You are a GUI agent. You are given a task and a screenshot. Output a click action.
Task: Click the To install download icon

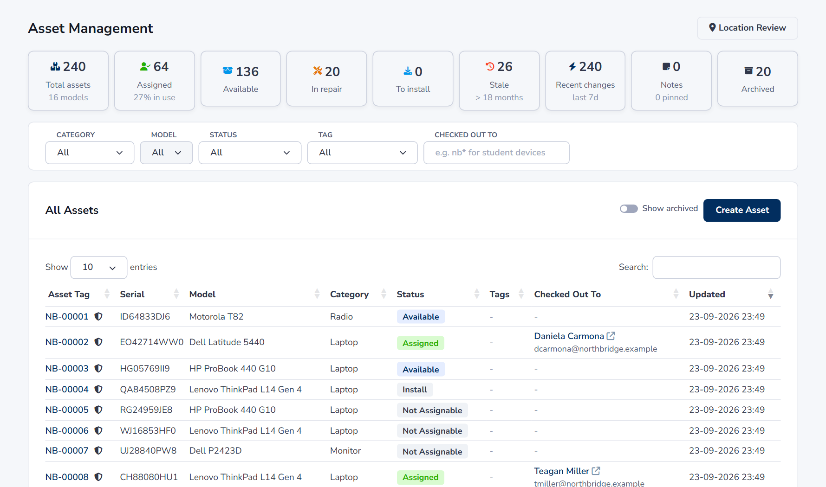click(408, 71)
